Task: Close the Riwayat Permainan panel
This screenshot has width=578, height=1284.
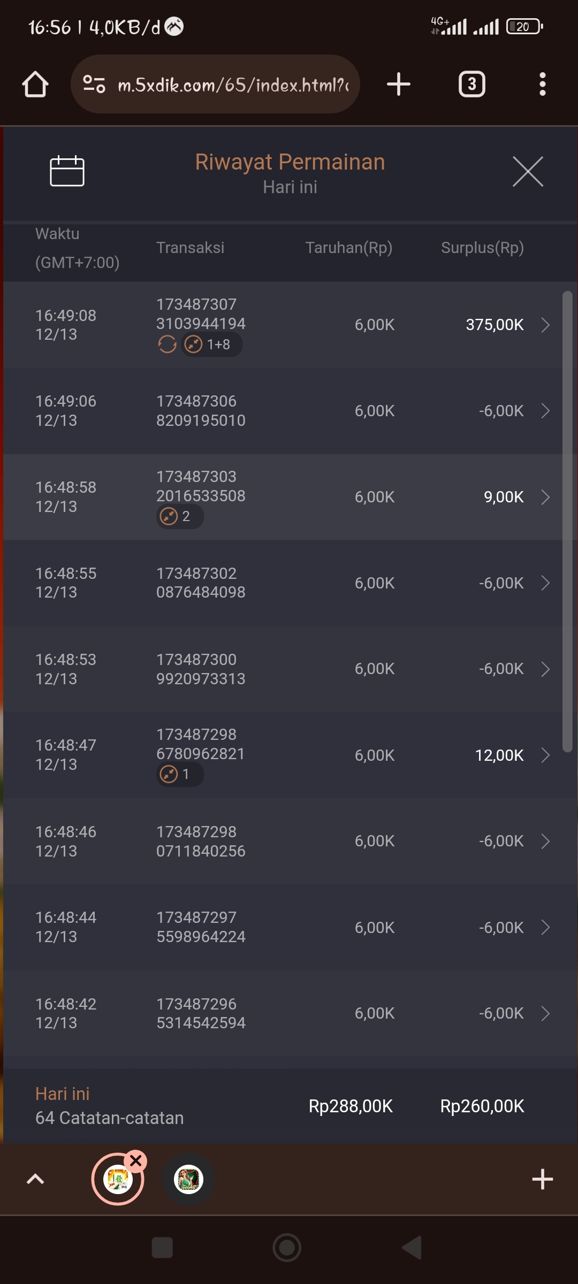Action: (528, 172)
